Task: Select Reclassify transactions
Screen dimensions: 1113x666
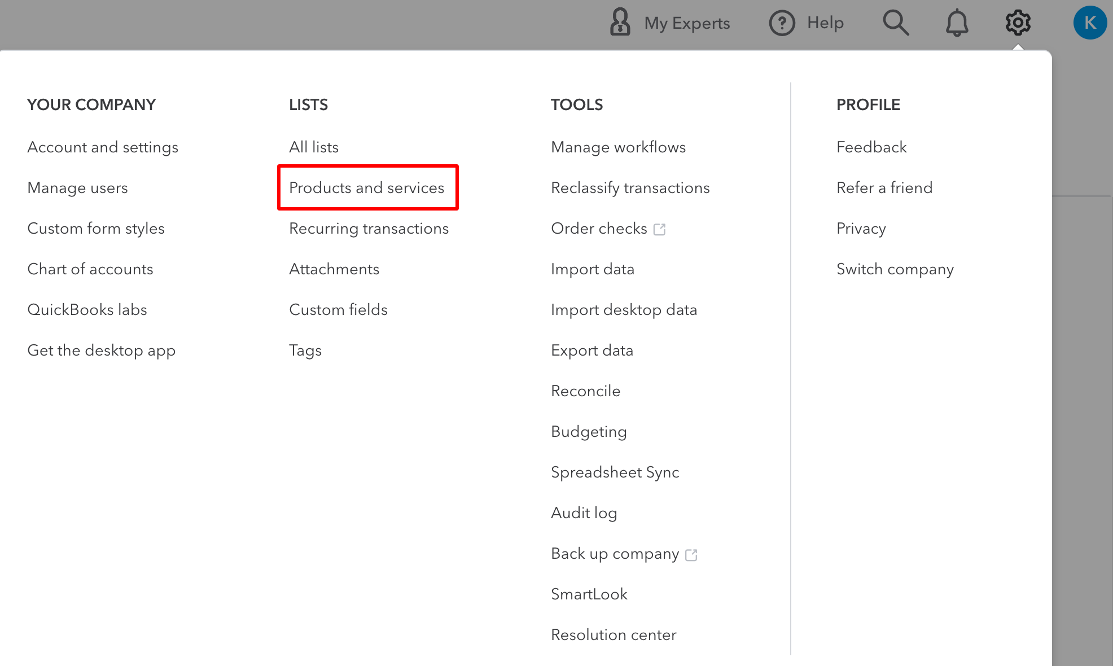Action: click(x=630, y=188)
